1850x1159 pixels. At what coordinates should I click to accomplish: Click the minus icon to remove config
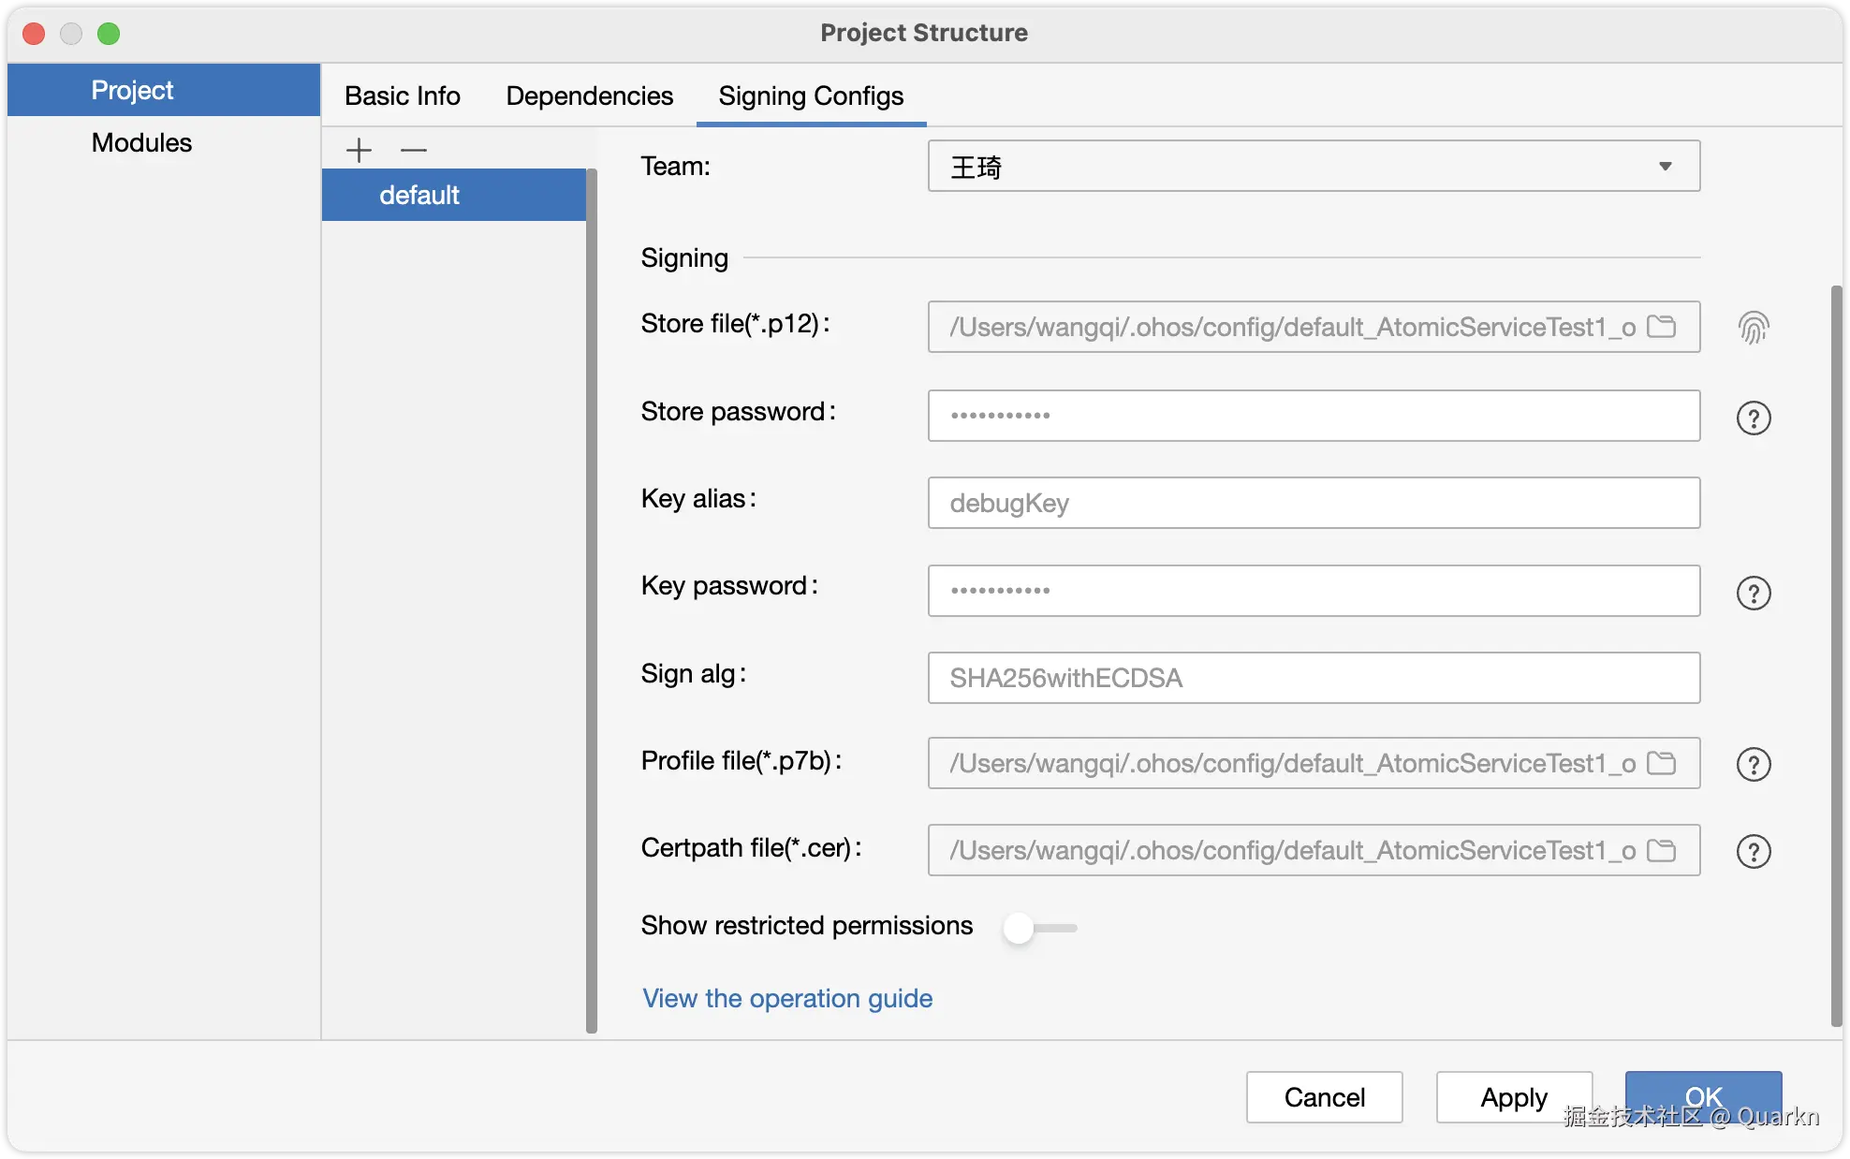pos(413,150)
